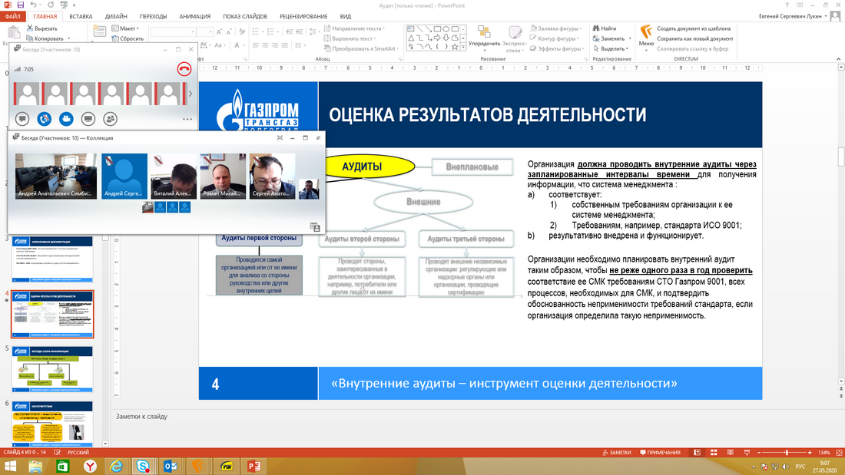Viewport: 845px width, 475px height.
Task: Open Выровнять текст dropdown
Action: pos(350,39)
